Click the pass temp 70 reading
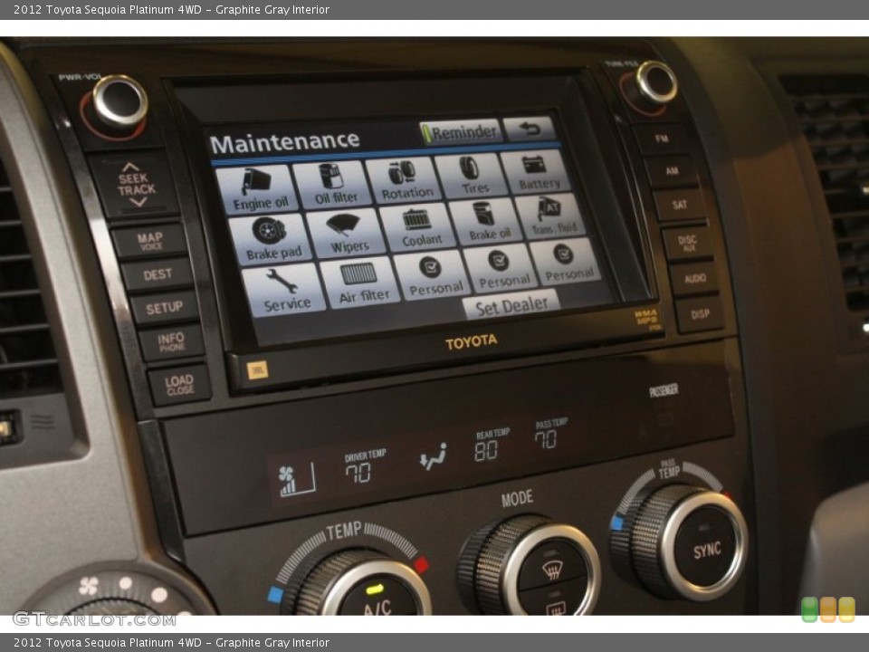This screenshot has width=869, height=652. pos(546,439)
